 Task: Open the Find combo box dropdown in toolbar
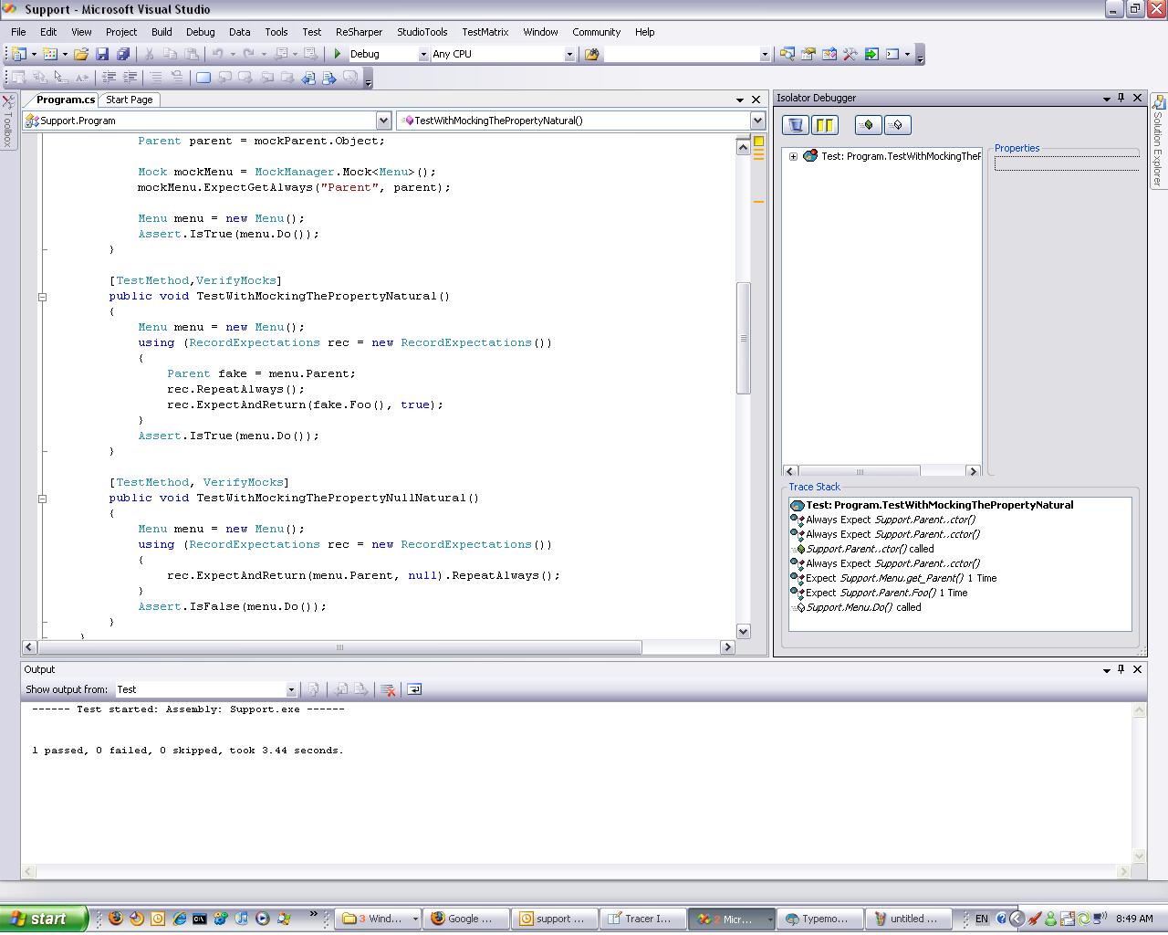[765, 55]
